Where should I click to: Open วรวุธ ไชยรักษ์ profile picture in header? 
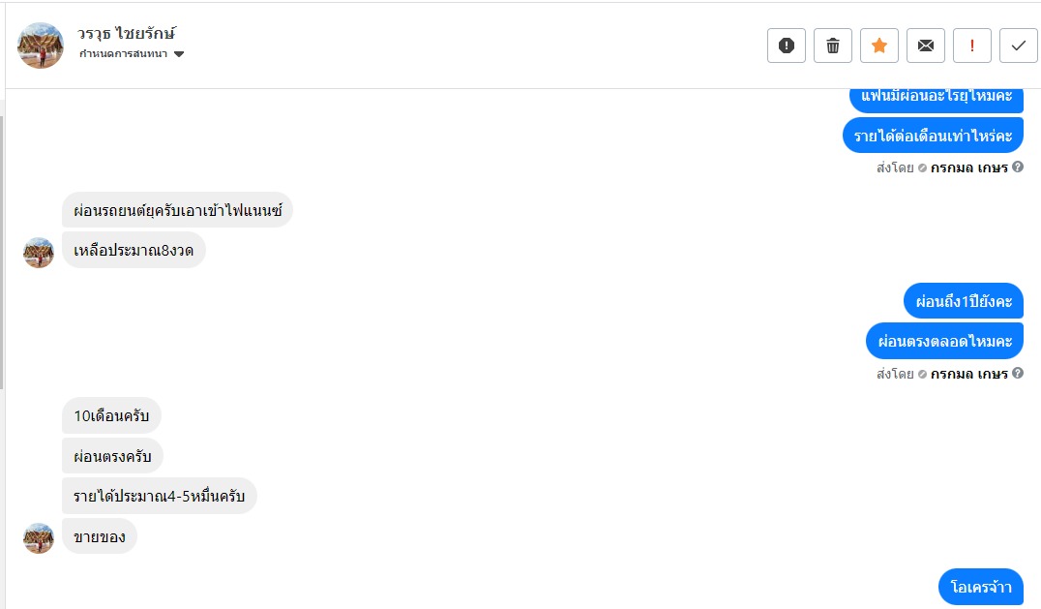(x=41, y=45)
